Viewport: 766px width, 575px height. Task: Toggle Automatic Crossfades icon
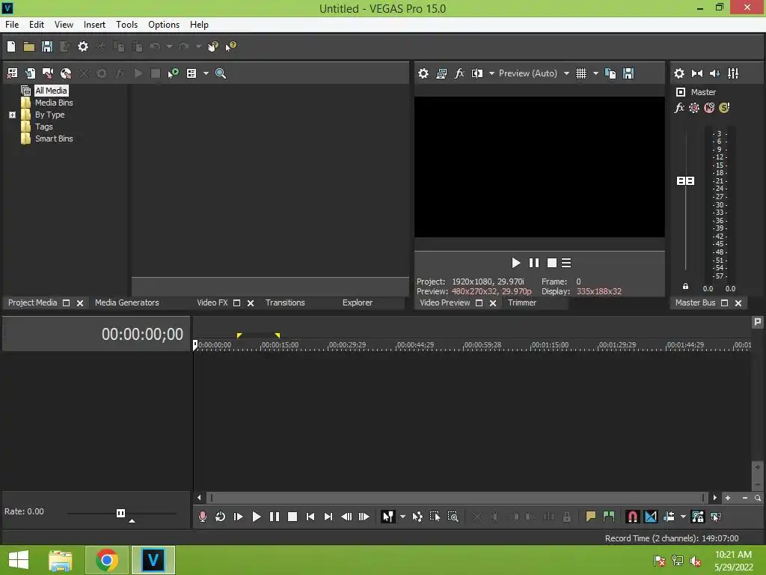(651, 517)
